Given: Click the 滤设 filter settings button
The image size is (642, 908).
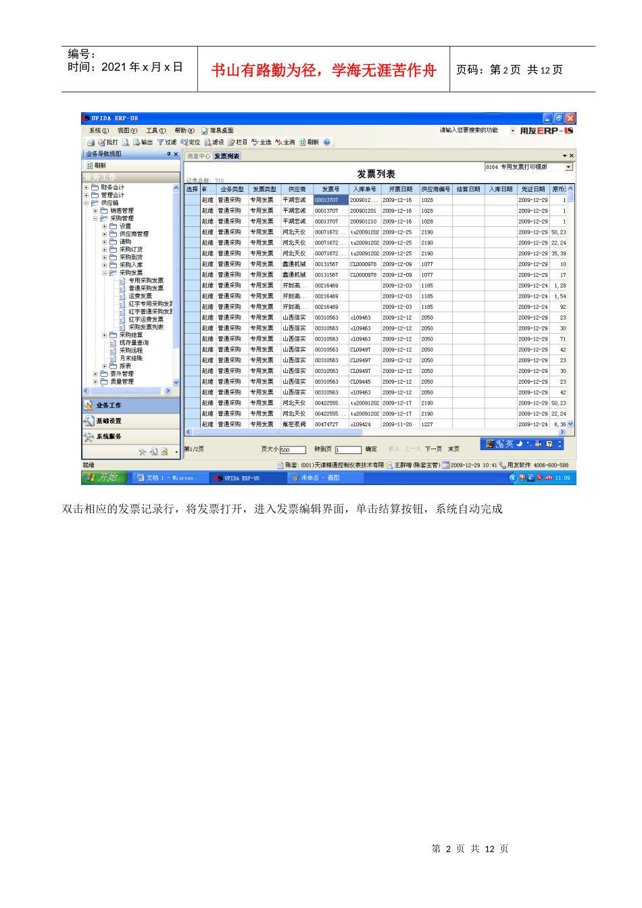Looking at the screenshot, I should (214, 143).
